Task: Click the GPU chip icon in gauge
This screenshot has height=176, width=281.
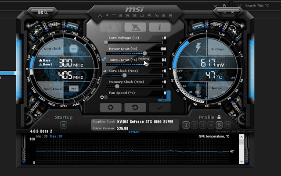Action: coord(74,49)
